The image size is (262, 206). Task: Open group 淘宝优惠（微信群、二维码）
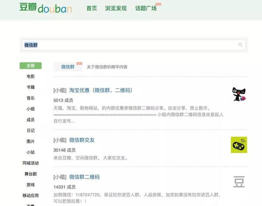101,91
